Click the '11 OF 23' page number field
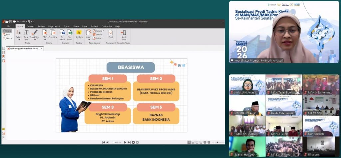This screenshot has width=341, height=158. (x=116, y=142)
